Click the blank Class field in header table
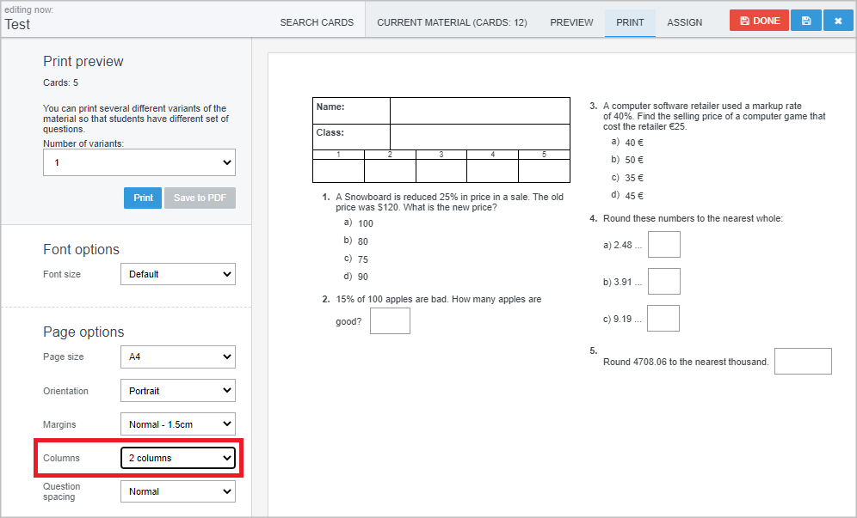The height and width of the screenshot is (518, 857). tap(480, 137)
